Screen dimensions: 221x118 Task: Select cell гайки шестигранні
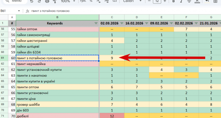pyautogui.click(x=57, y=41)
